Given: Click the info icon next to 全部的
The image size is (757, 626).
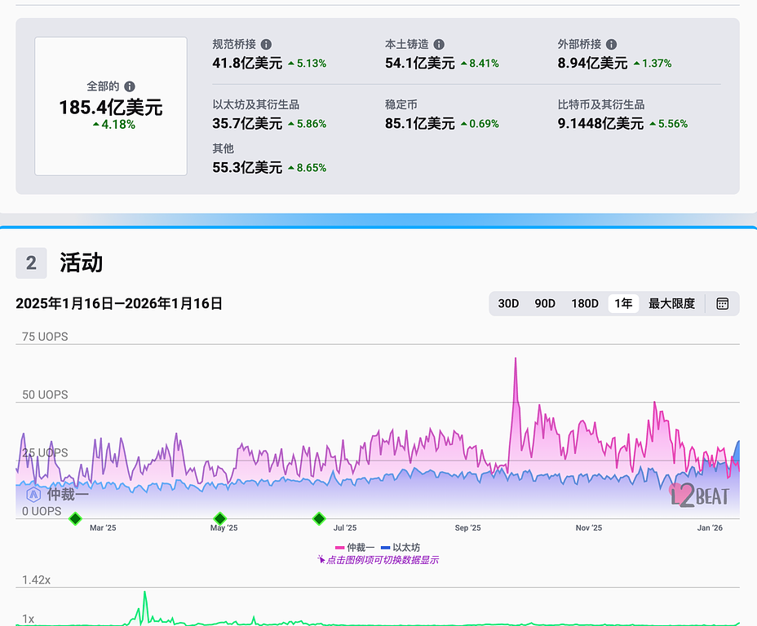Looking at the screenshot, I should coord(130,86).
